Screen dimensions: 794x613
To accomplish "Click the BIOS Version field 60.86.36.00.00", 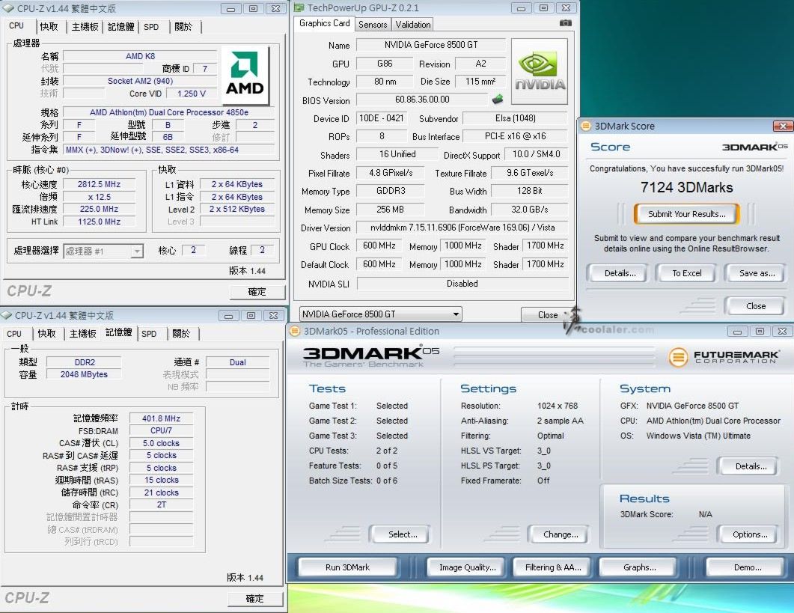I will coord(422,100).
